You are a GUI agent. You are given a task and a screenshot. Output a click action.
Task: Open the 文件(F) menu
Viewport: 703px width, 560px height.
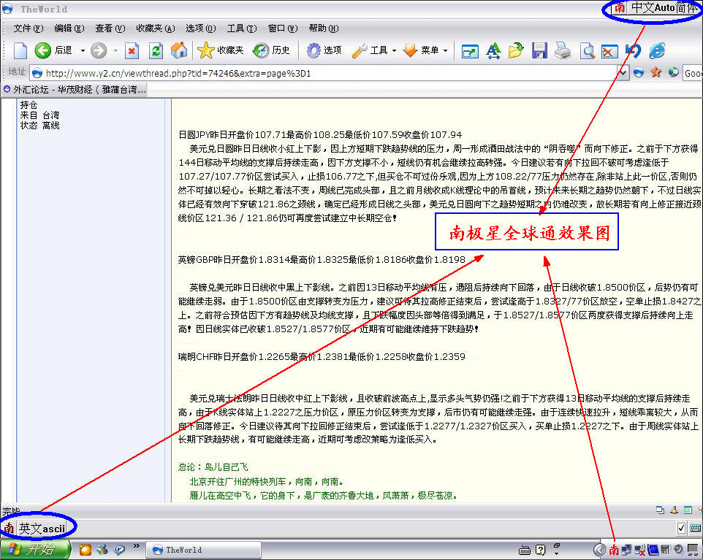click(x=28, y=28)
